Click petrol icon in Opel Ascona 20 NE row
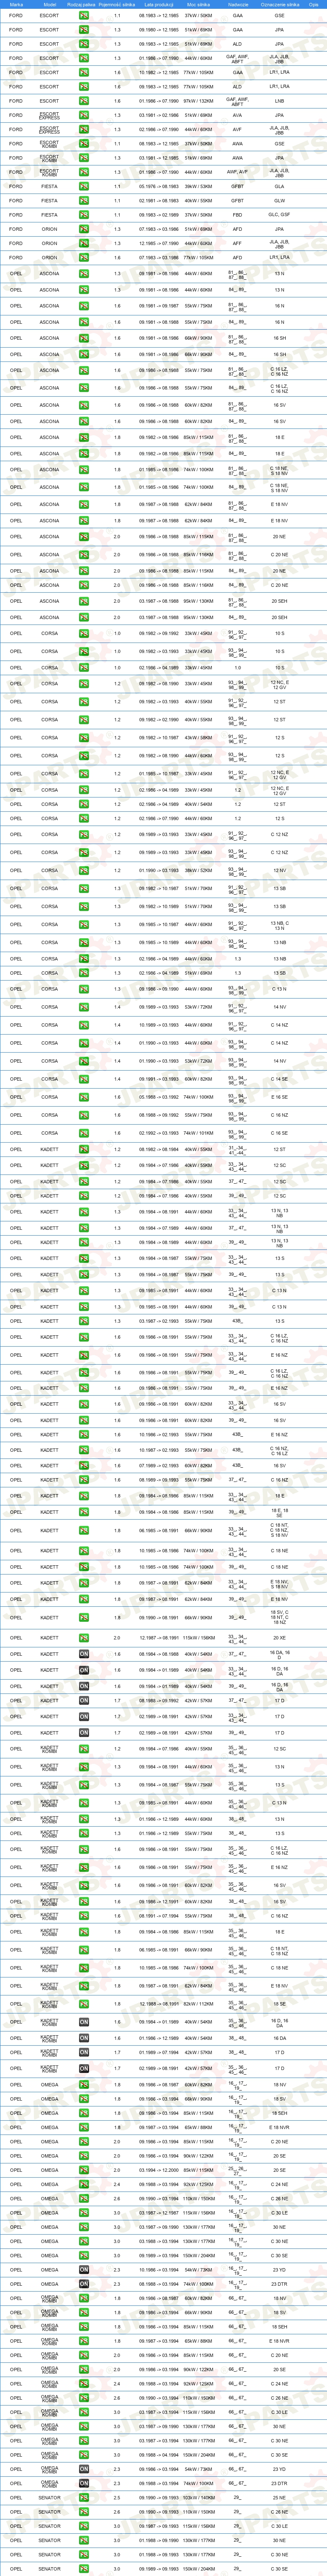The image size is (327, 2576). 84,537
